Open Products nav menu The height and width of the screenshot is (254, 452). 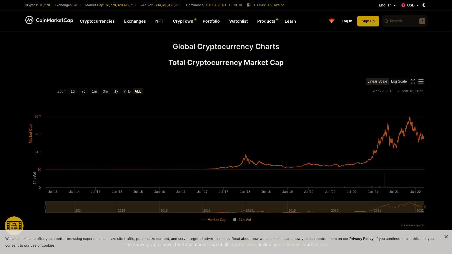266,21
